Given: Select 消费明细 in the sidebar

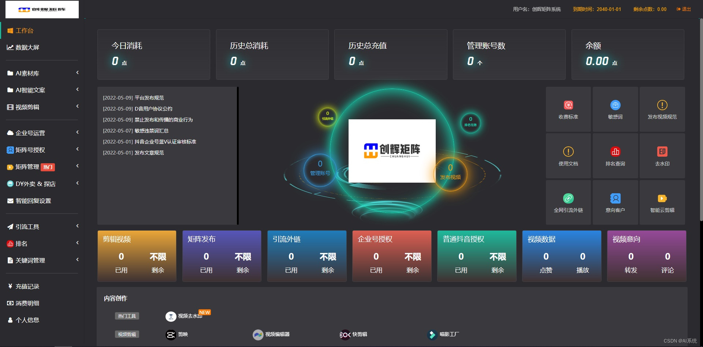Looking at the screenshot, I should 42,303.
